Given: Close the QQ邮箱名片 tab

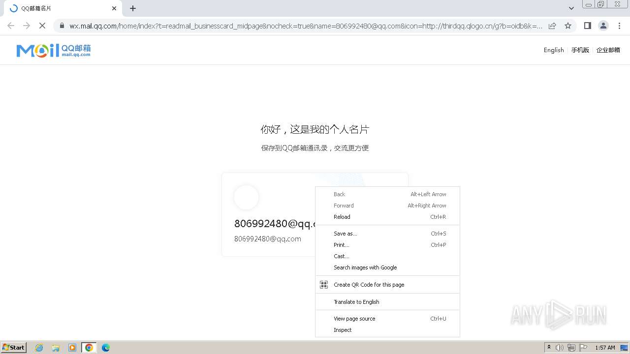Looking at the screenshot, I should (114, 8).
